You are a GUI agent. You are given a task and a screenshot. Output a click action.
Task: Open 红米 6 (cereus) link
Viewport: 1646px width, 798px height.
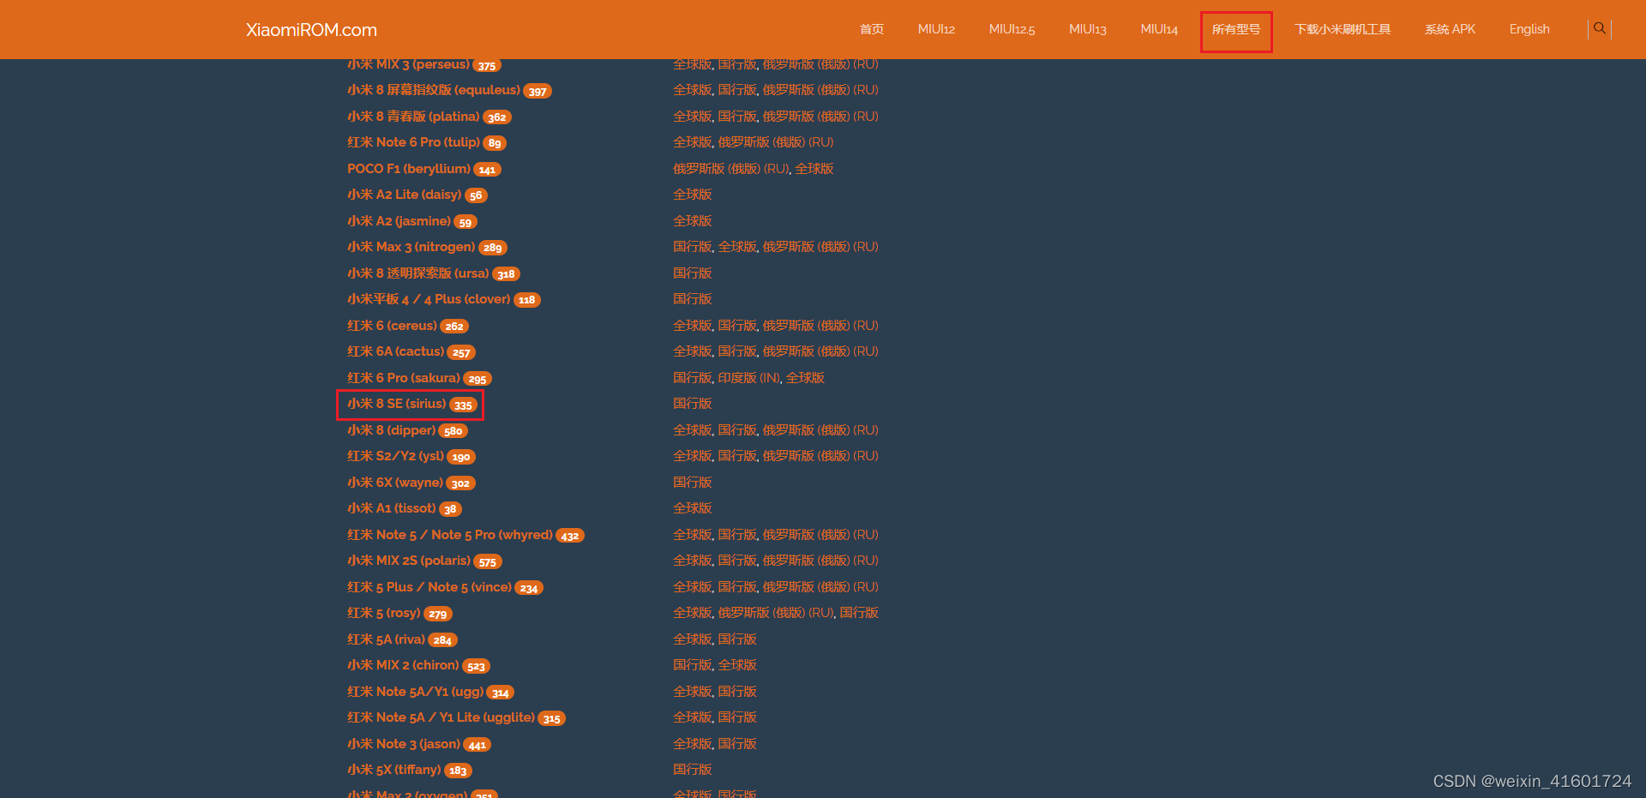point(392,326)
